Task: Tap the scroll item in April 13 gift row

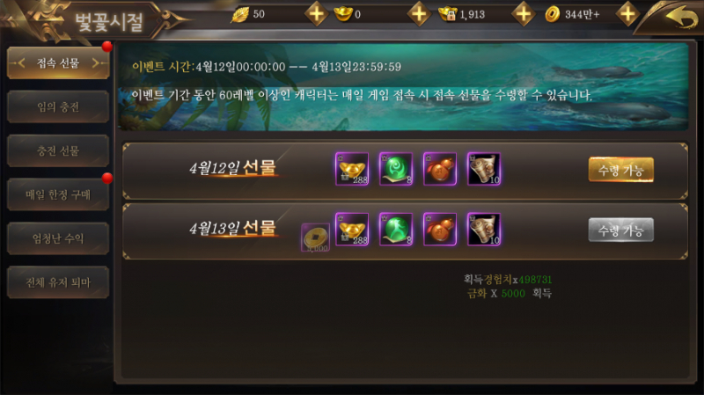Action: [x=484, y=229]
